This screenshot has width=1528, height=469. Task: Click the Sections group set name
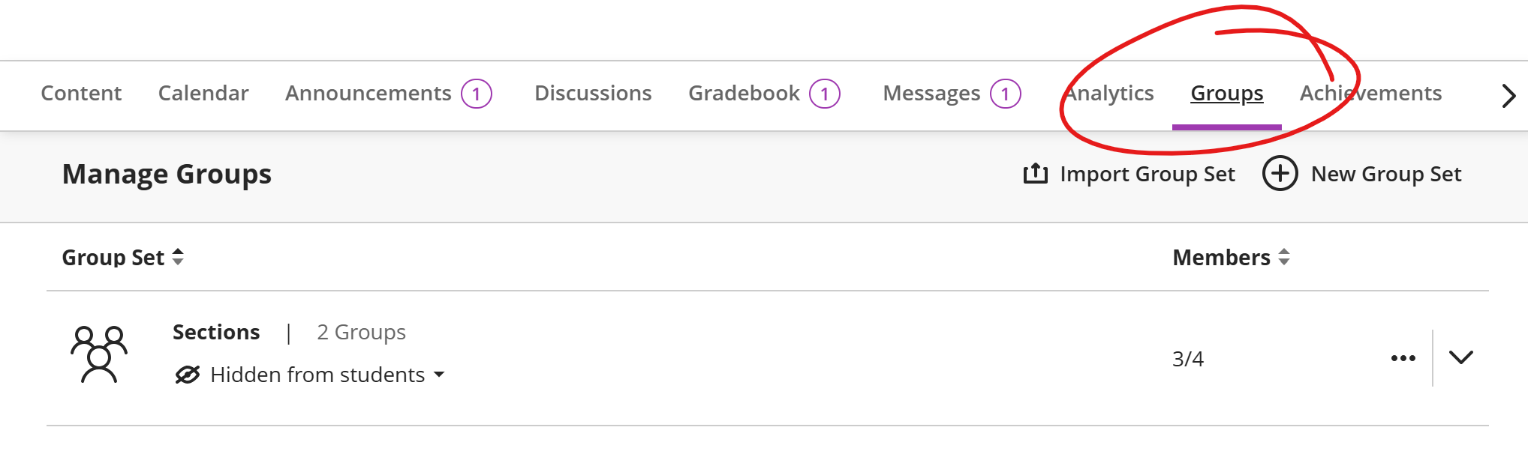[216, 332]
